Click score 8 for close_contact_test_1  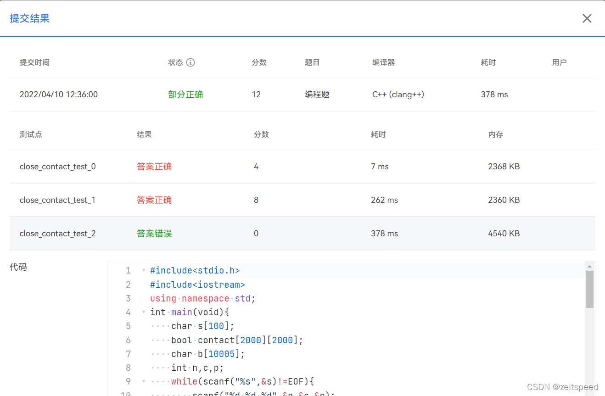256,200
